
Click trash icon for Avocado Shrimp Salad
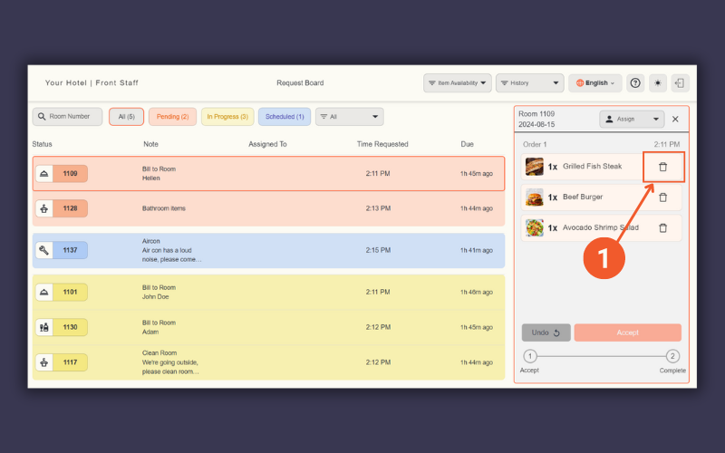tap(662, 228)
